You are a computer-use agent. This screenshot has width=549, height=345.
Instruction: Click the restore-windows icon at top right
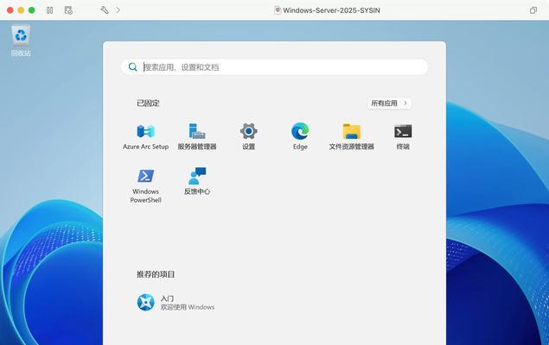[x=533, y=10]
